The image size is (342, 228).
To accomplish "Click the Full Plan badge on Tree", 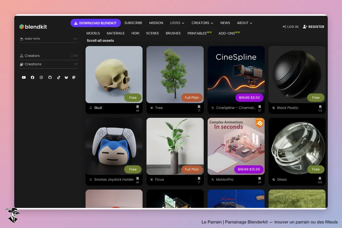I will pyautogui.click(x=192, y=97).
